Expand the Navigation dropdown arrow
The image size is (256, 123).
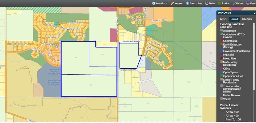coord(166,3)
